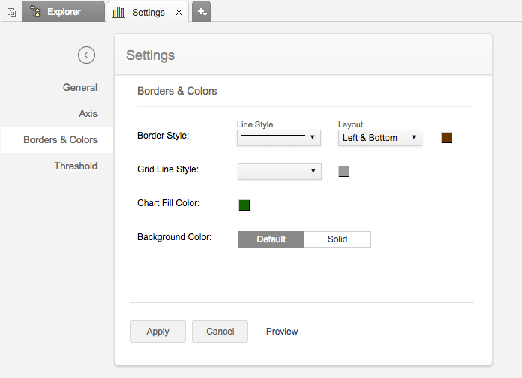This screenshot has width=522, height=378.
Task: Open a new tab with plus button
Action: [x=202, y=12]
